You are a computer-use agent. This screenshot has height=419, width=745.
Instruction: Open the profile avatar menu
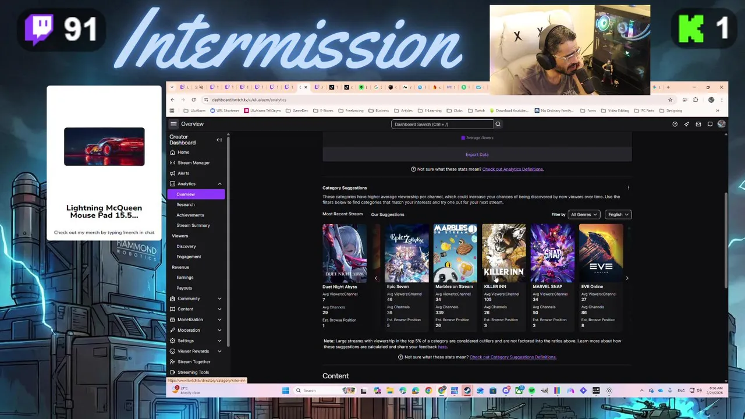click(x=721, y=124)
